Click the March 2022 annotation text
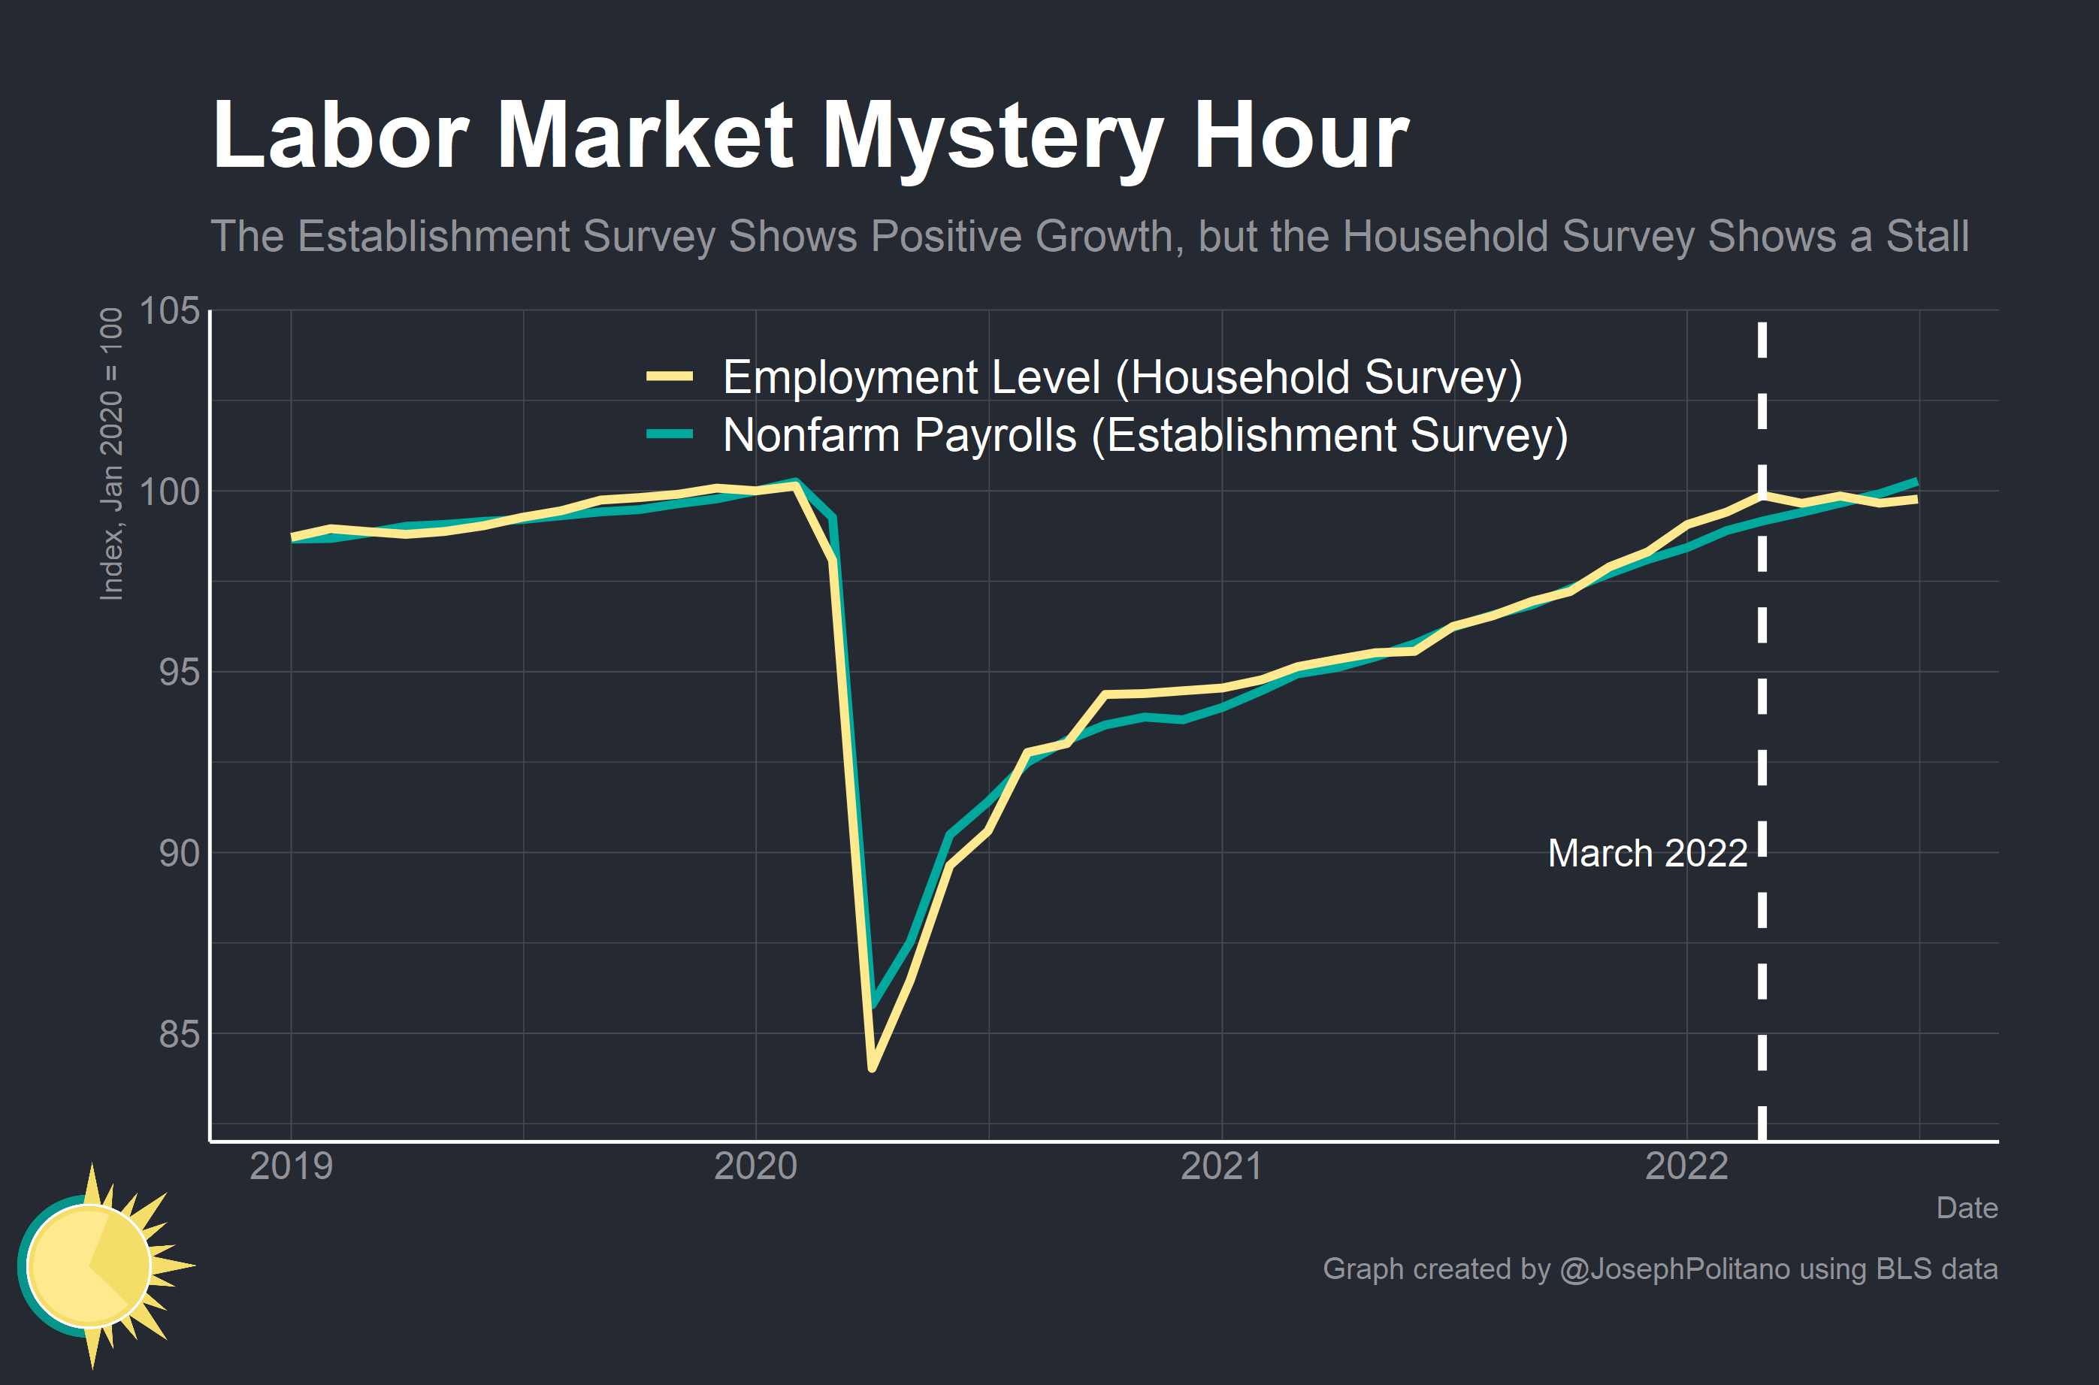Viewport: 2099px width, 1385px height. pos(1647,853)
